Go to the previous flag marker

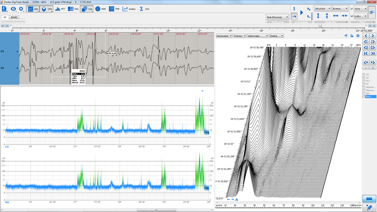coord(366,63)
